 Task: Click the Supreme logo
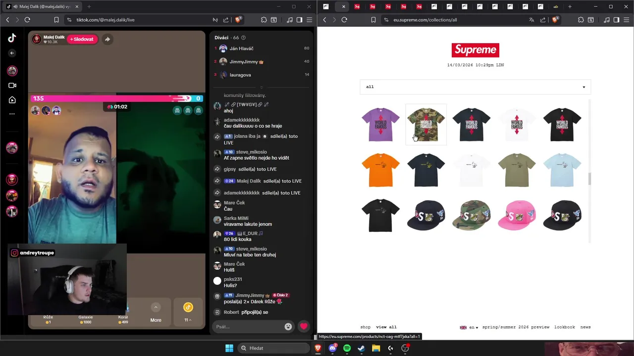click(475, 50)
